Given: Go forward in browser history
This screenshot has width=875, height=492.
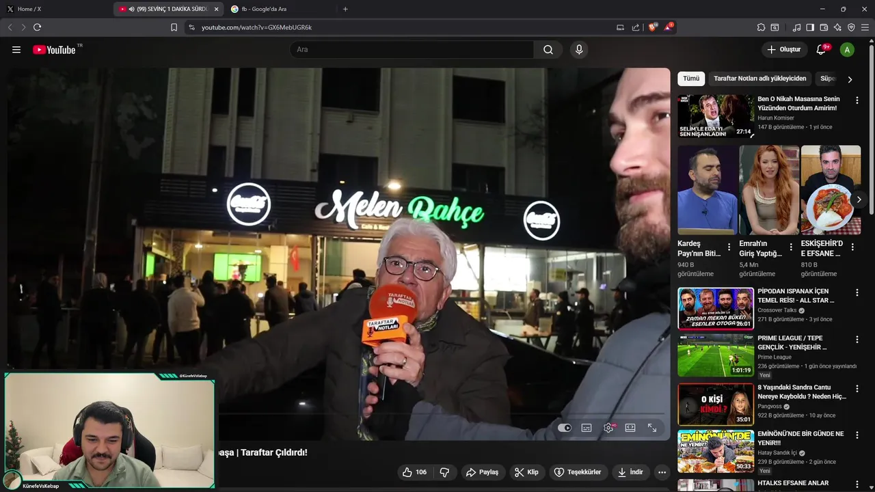Looking at the screenshot, I should click(23, 27).
